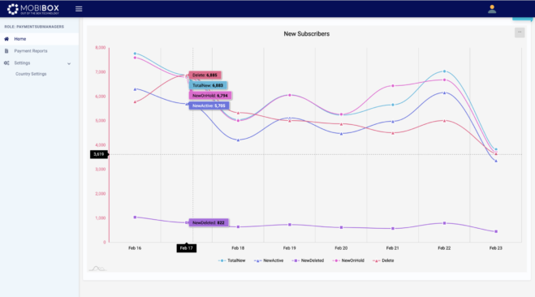Image resolution: width=535 pixels, height=297 pixels.
Task: Toggle the hamburger sidebar menu
Action: tap(79, 9)
